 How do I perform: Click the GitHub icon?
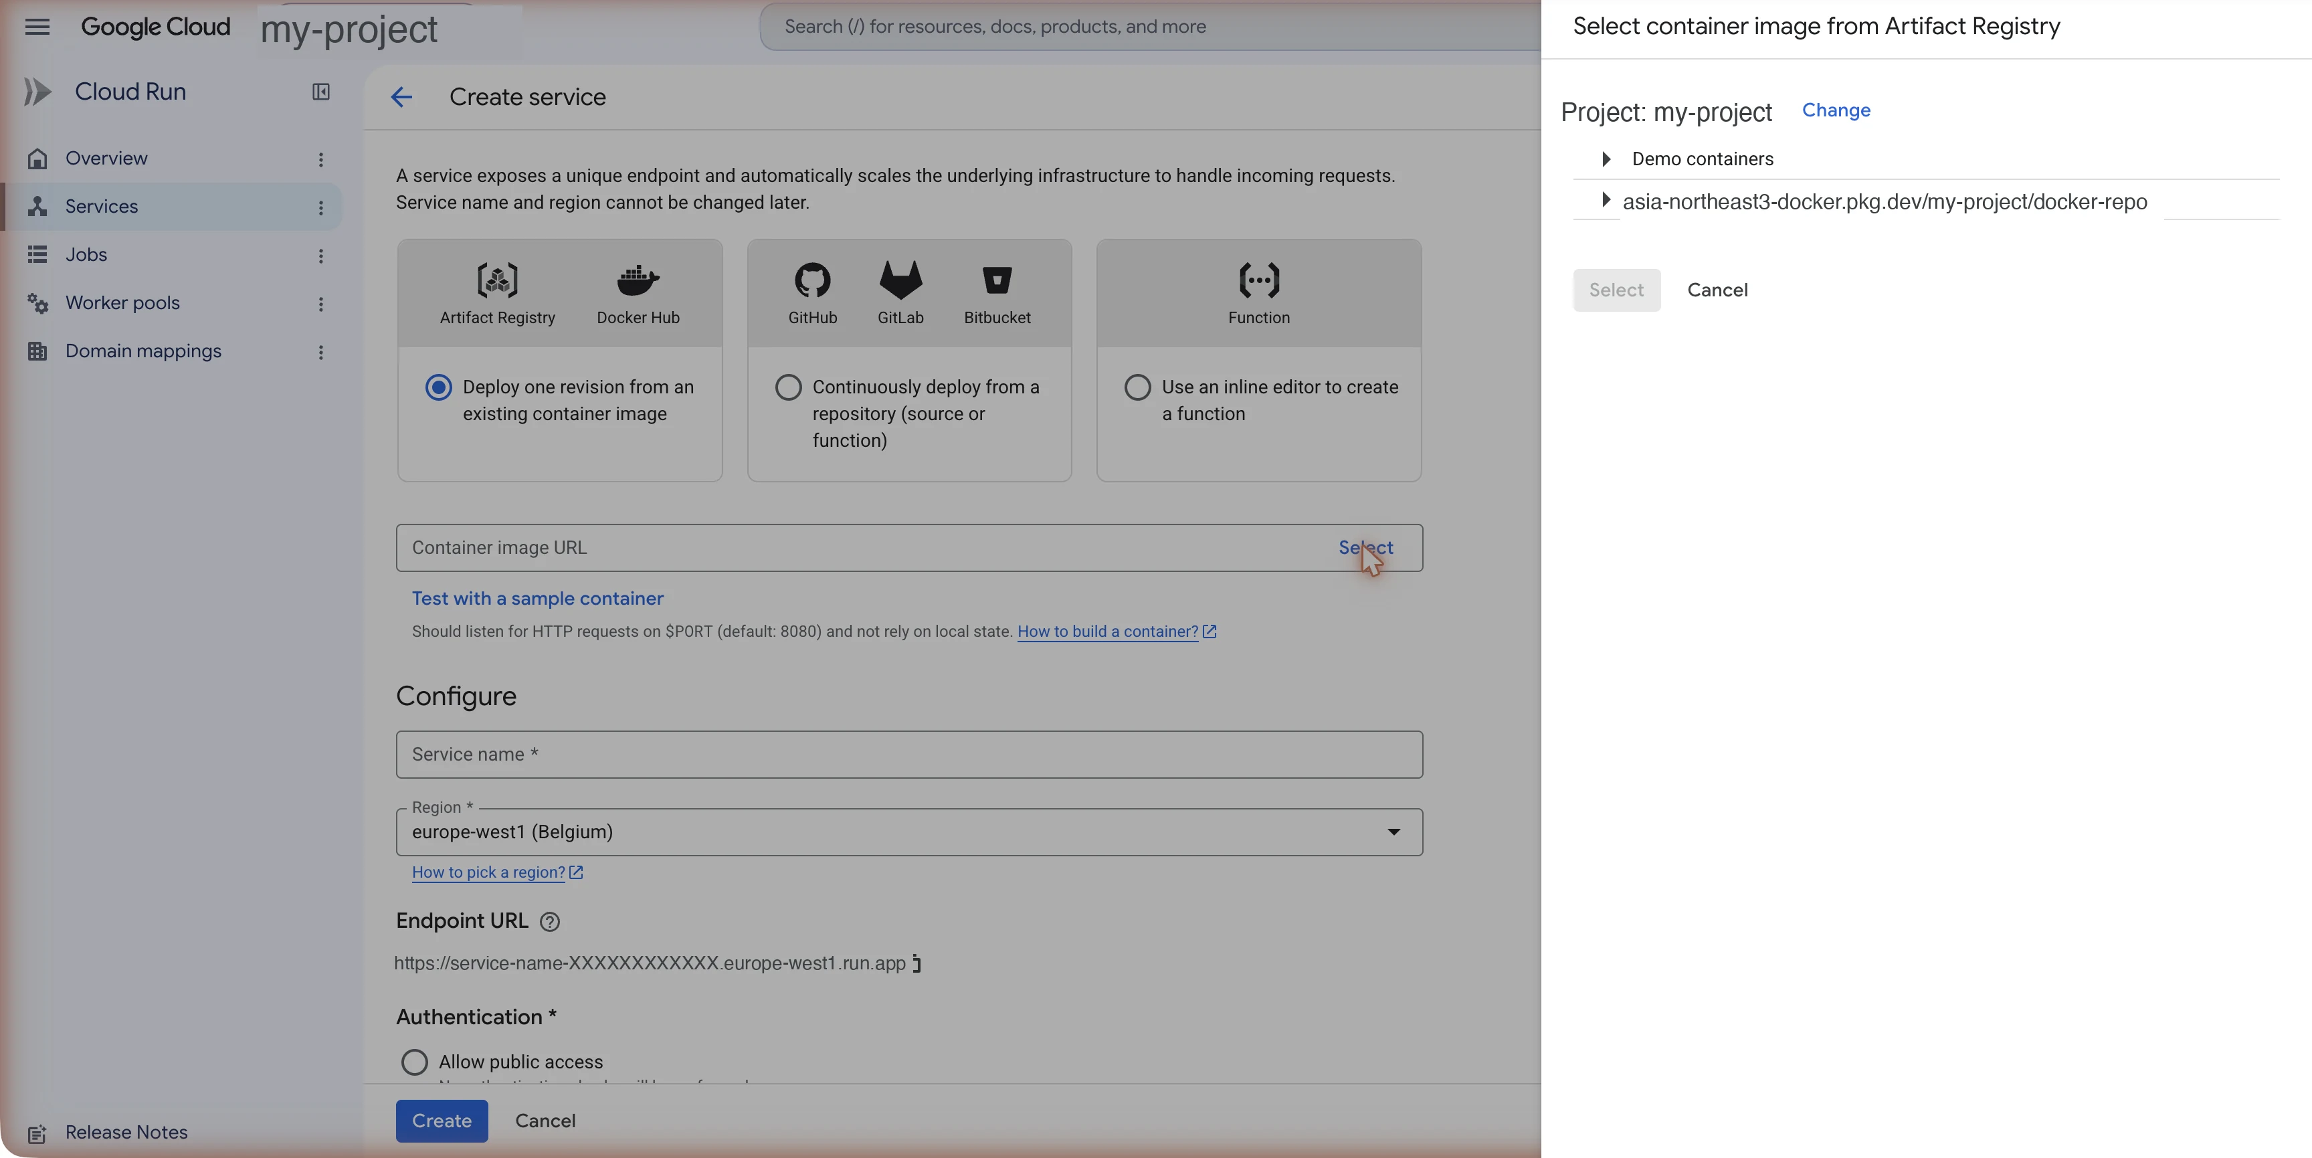click(x=812, y=280)
